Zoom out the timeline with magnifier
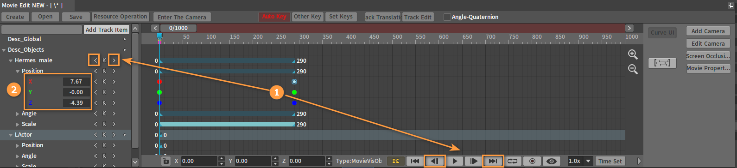Screen dimensions: 737x168 (x=633, y=69)
